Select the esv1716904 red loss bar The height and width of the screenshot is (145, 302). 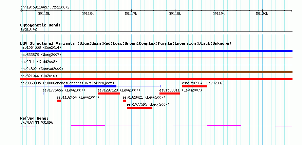coord(195,86)
